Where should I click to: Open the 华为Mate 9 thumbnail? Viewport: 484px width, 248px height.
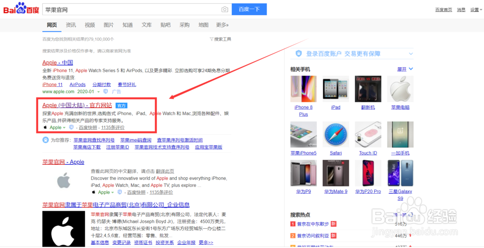pos(335,173)
